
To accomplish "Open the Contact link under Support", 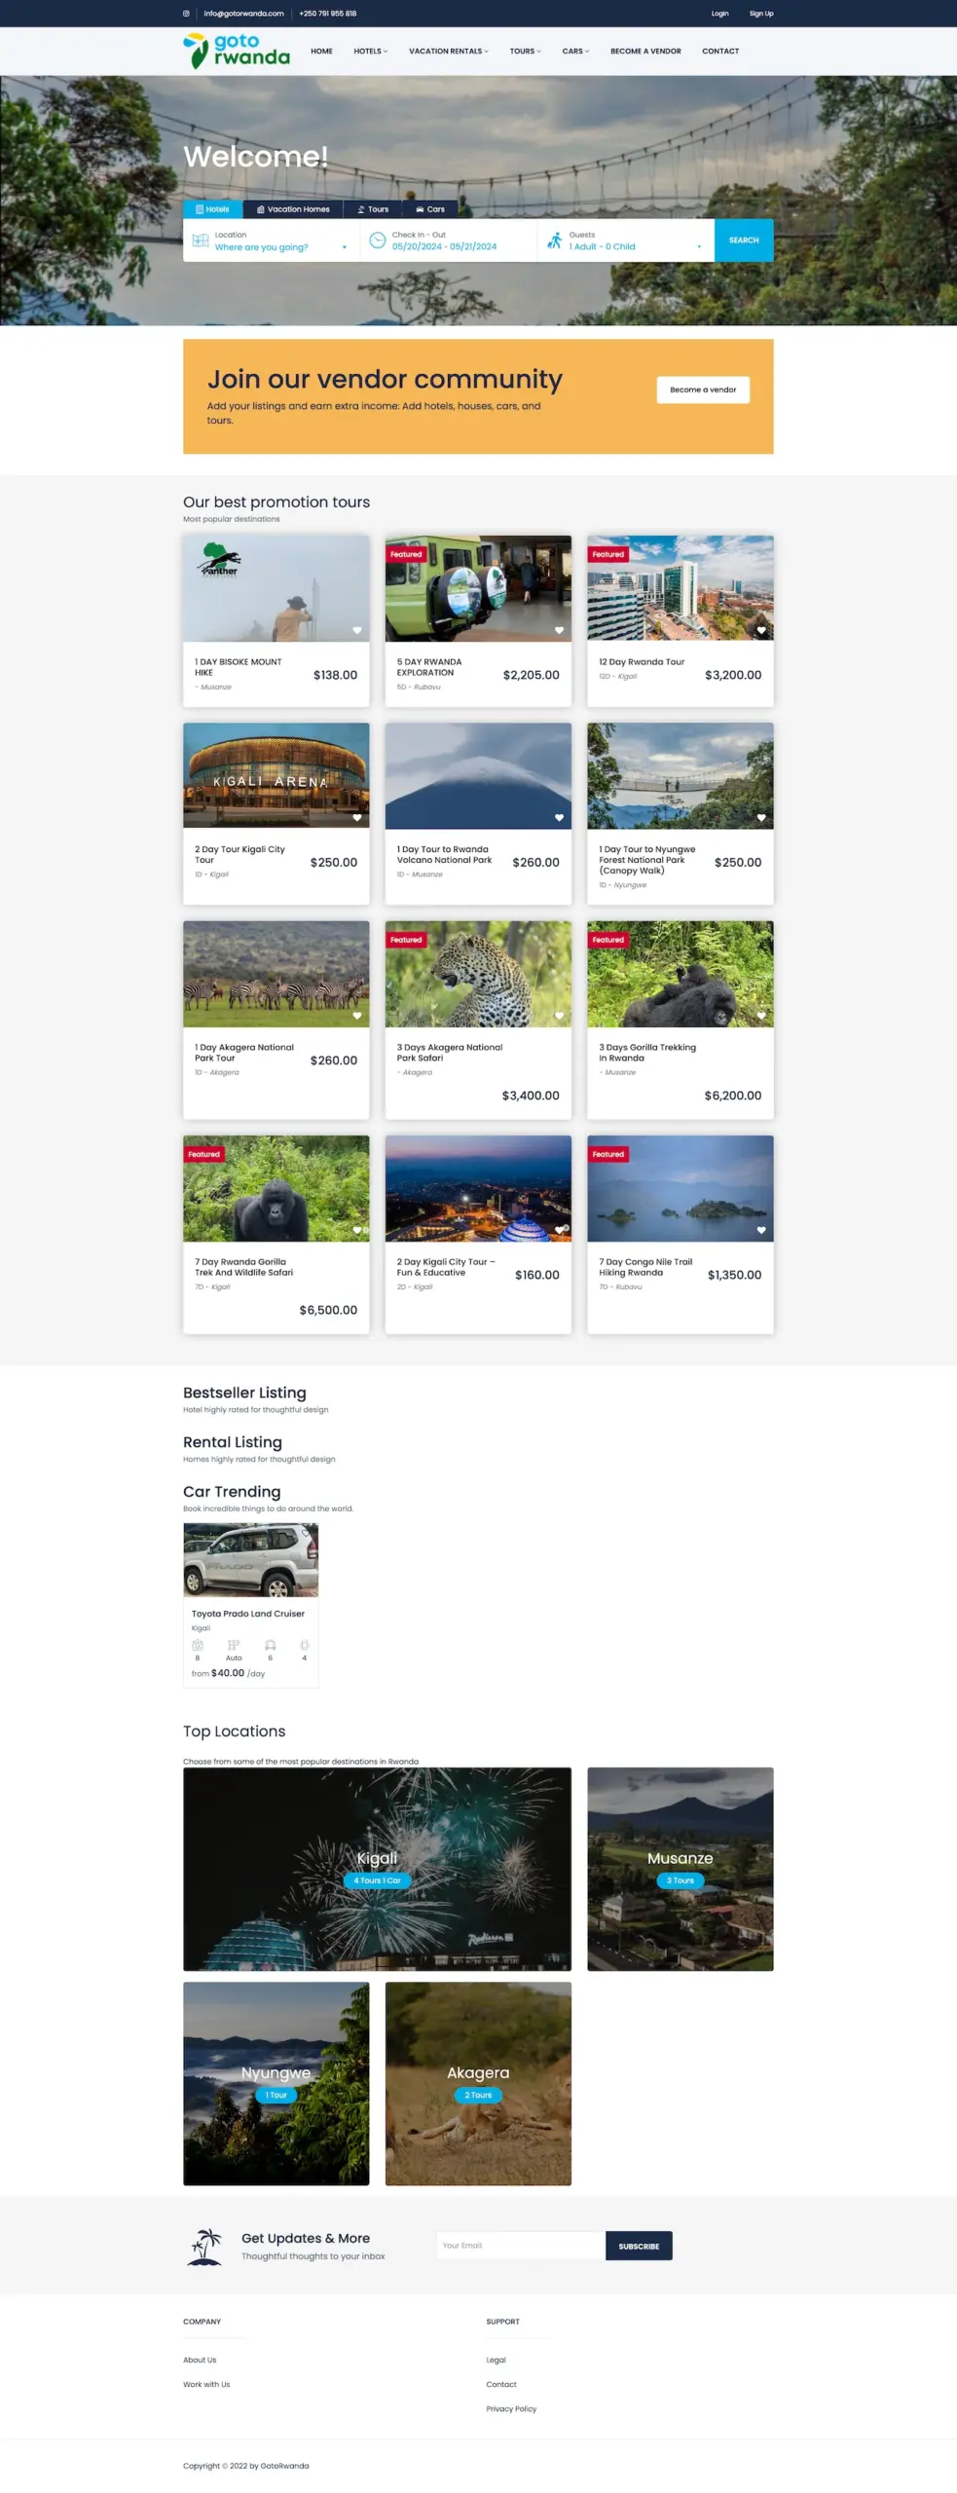I will pos(501,2384).
